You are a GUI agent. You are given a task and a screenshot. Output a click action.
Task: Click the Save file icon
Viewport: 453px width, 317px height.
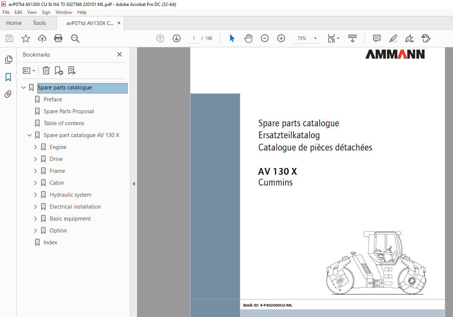(9, 38)
